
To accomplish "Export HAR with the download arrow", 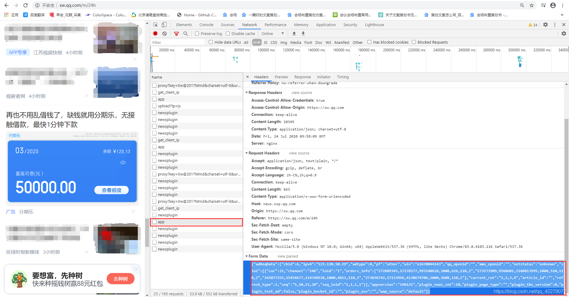I will click(303, 33).
